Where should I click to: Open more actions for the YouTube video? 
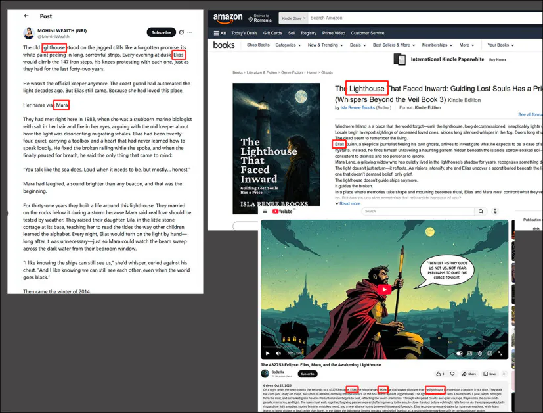[x=504, y=374]
